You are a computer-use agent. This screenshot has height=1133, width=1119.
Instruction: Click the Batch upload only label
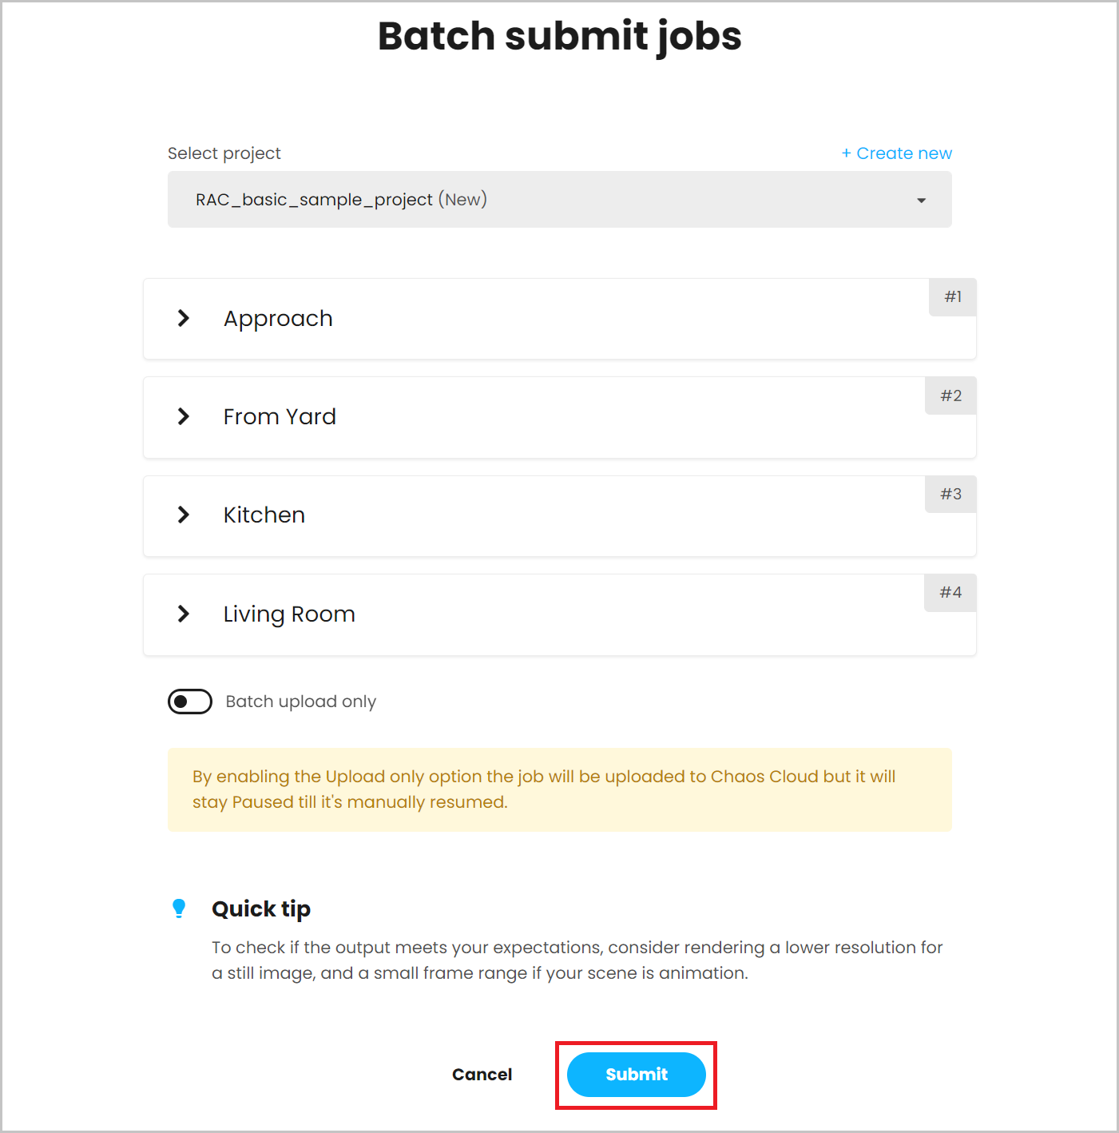300,702
